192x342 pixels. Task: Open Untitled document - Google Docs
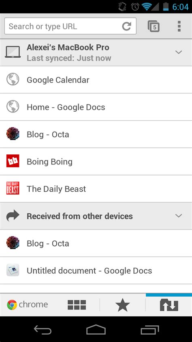point(96,271)
